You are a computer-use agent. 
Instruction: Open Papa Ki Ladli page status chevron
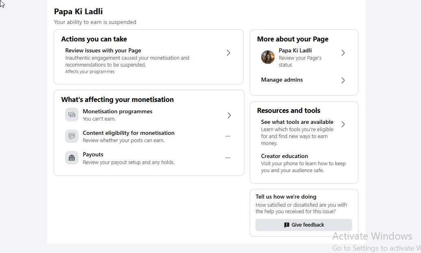point(343,53)
